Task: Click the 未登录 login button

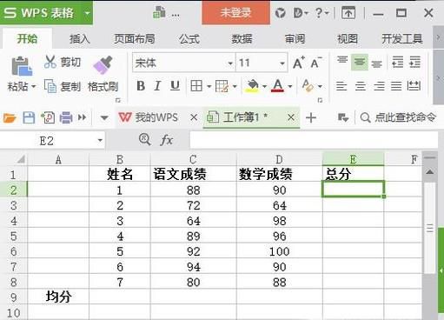Action: point(235,12)
